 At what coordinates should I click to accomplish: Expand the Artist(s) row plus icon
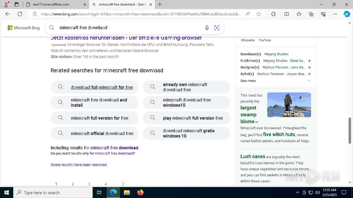(x=309, y=74)
